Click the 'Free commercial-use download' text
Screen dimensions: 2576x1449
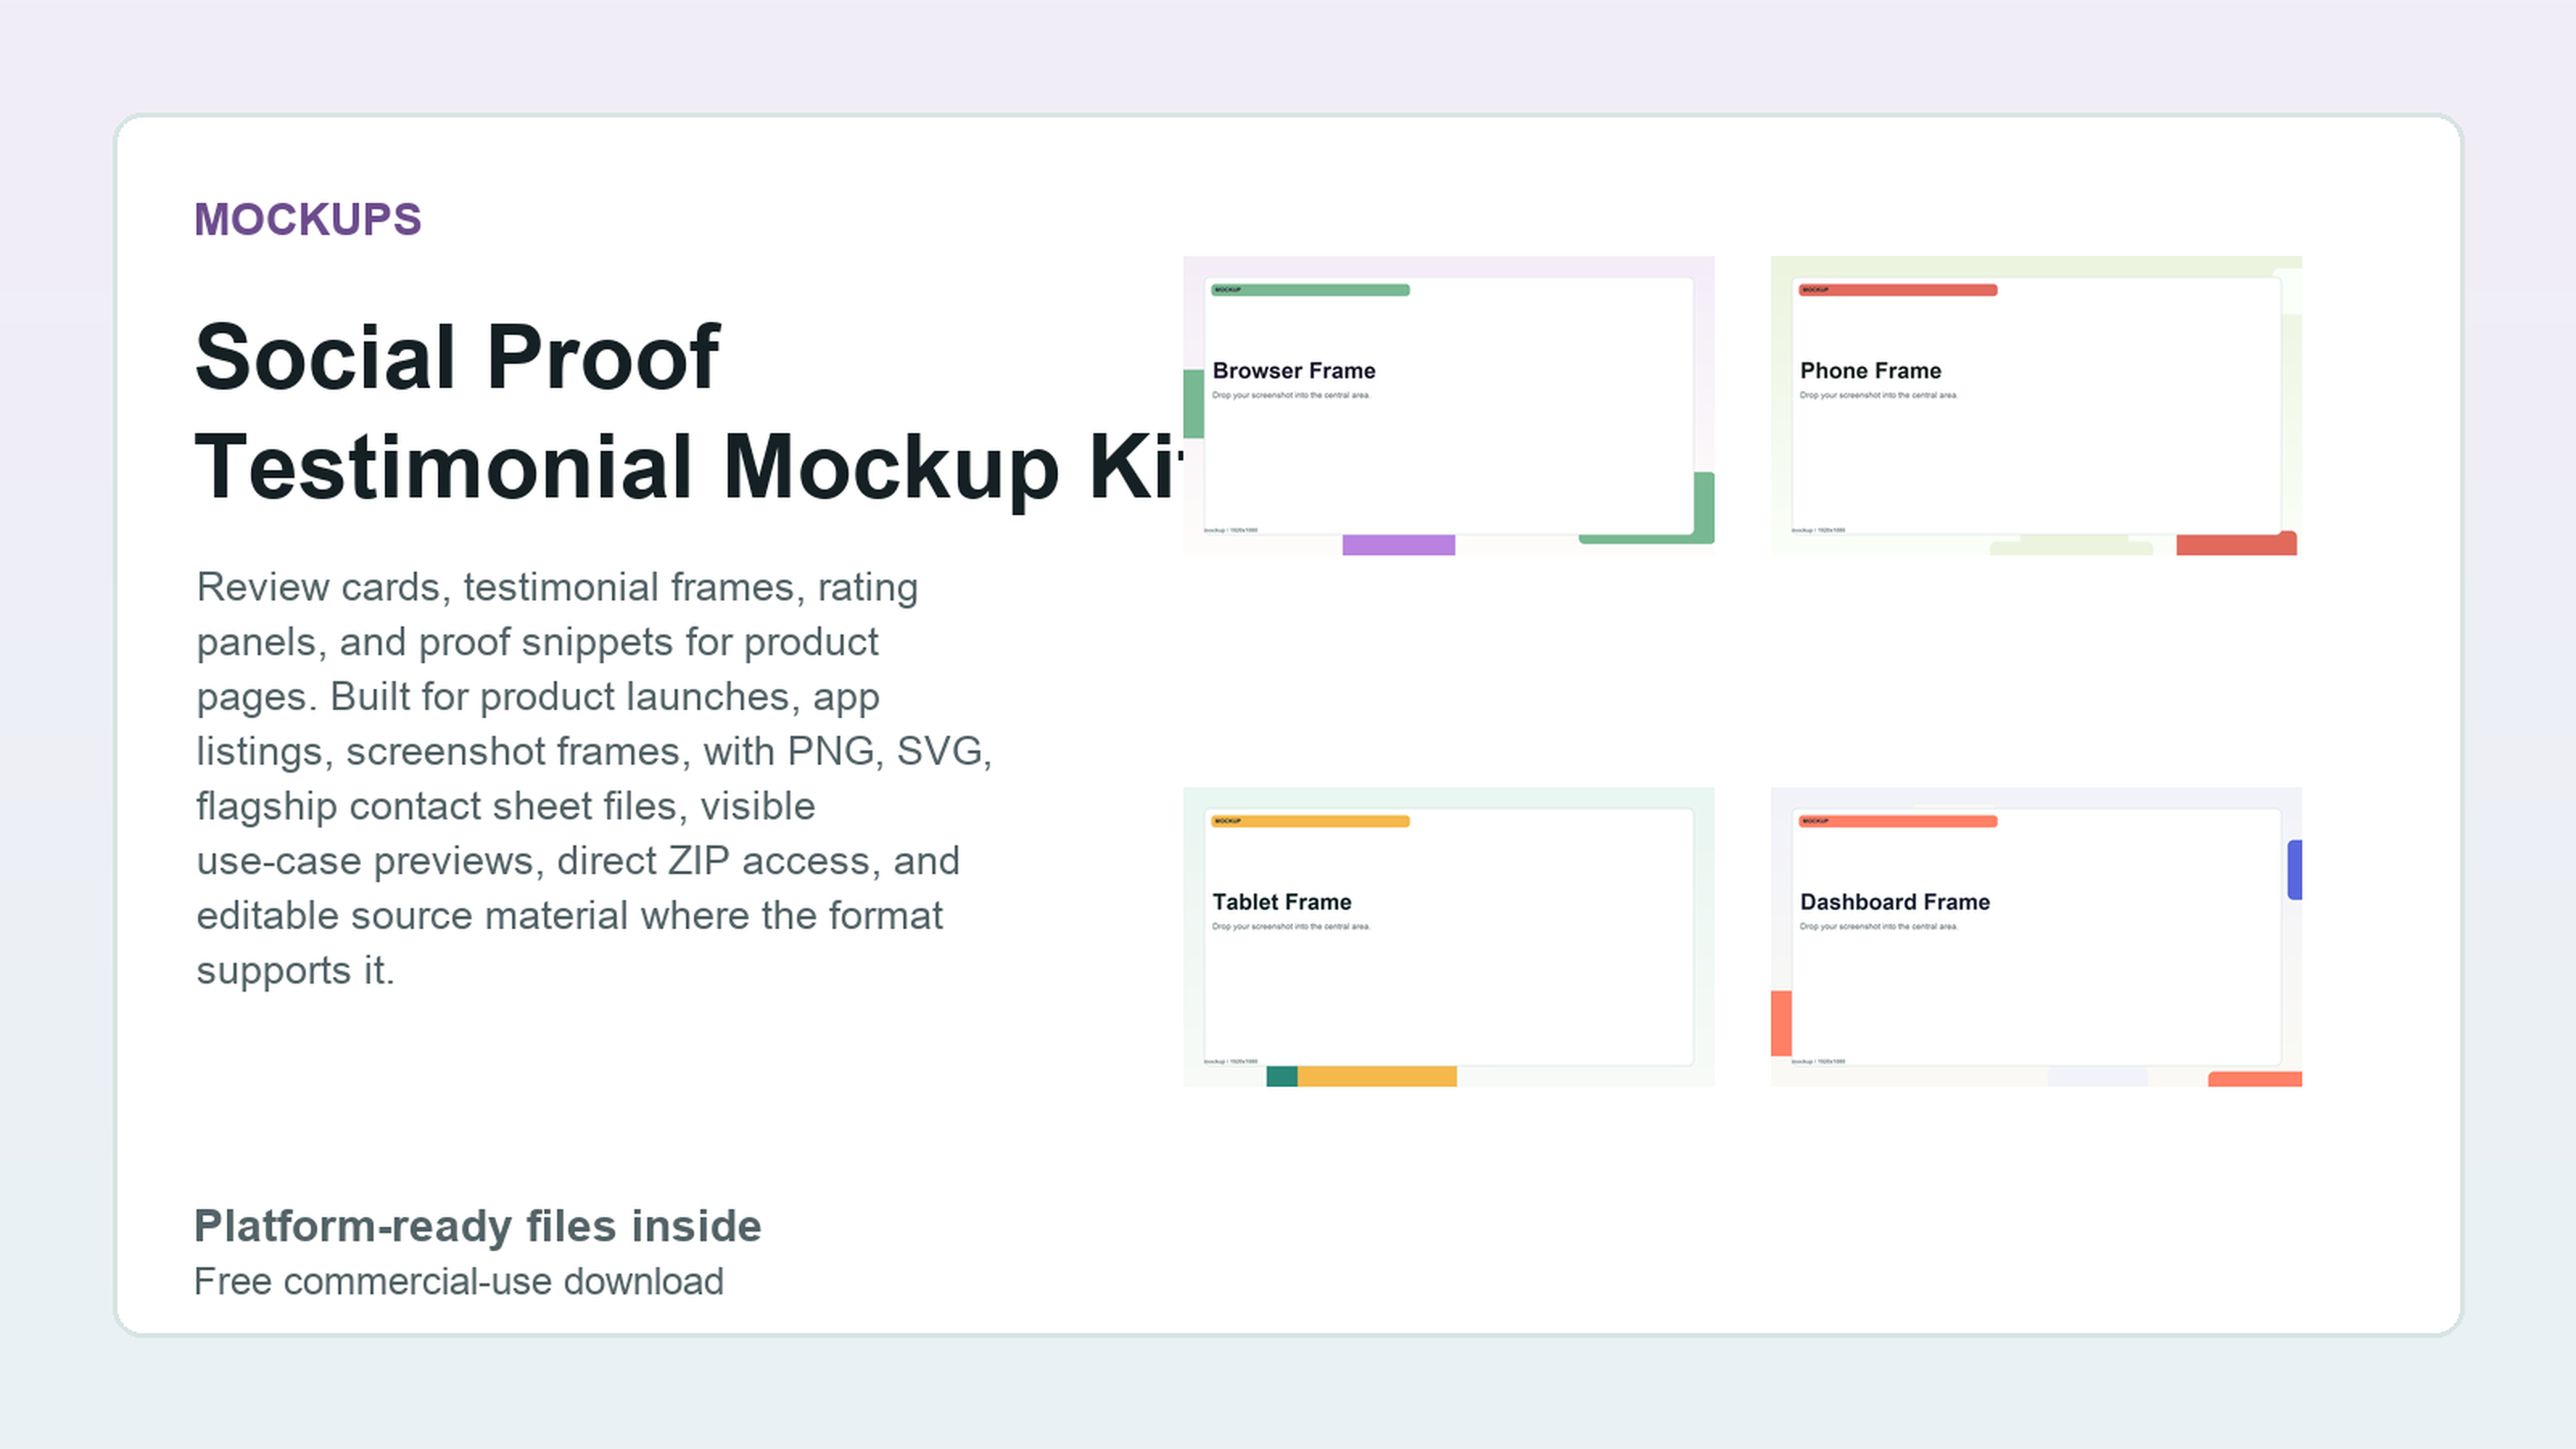click(459, 1281)
